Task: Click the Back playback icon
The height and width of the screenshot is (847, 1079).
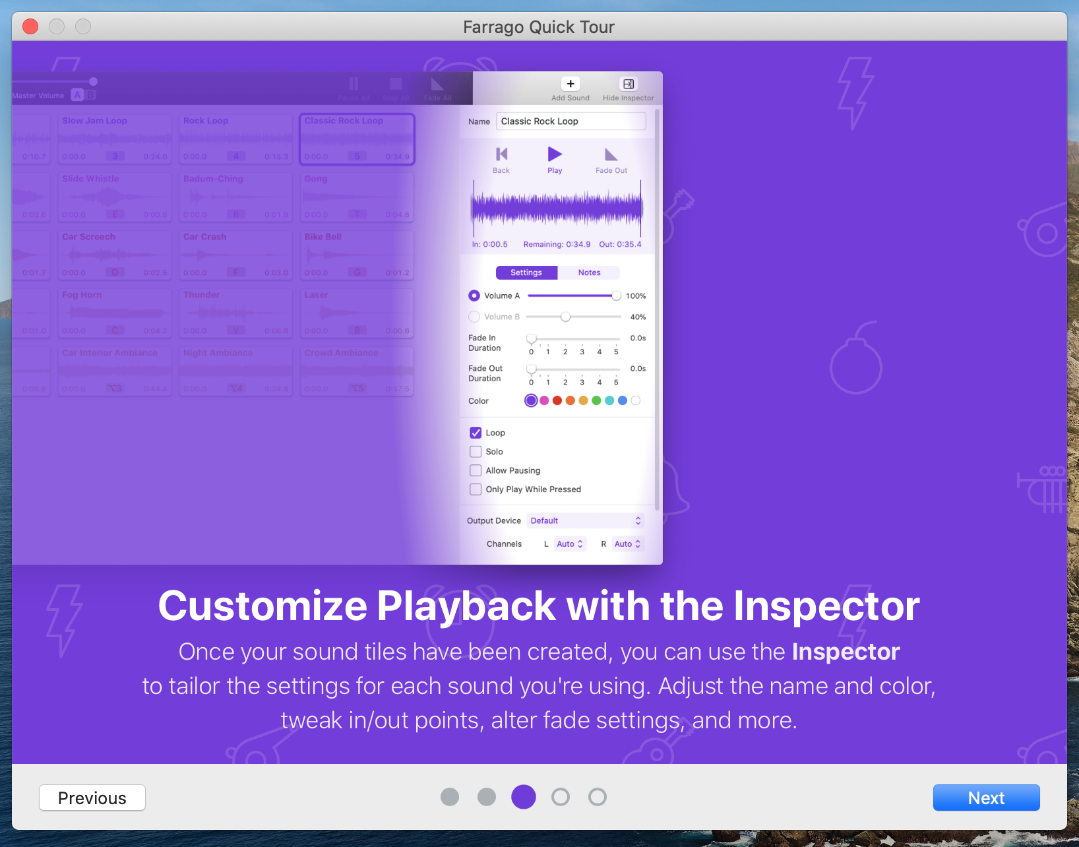Action: click(501, 154)
